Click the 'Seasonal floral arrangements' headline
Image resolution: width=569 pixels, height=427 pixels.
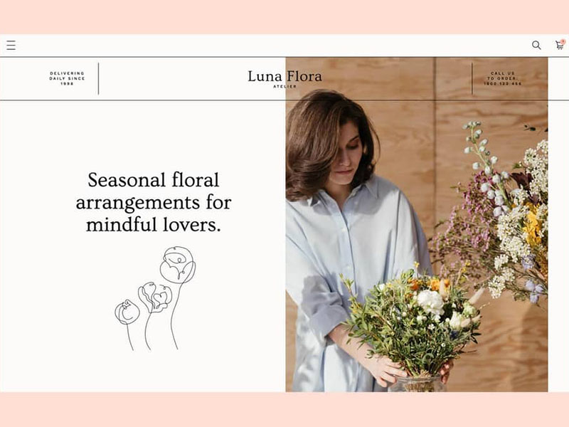153,202
